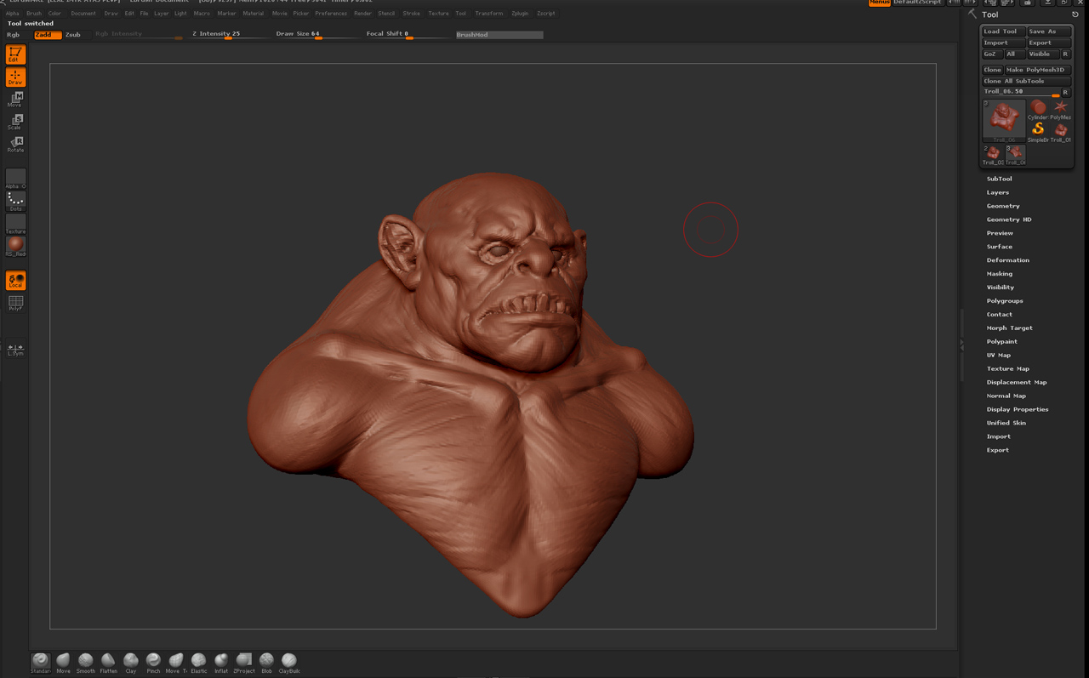Click the GoZ button

[991, 54]
